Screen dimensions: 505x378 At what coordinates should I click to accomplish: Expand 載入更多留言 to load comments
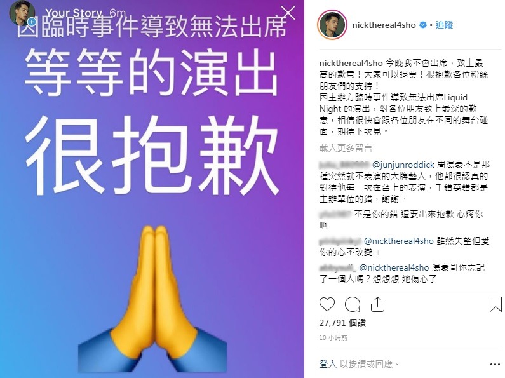[x=346, y=148]
